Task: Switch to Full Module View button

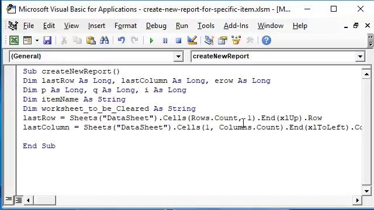Action: tap(19, 200)
